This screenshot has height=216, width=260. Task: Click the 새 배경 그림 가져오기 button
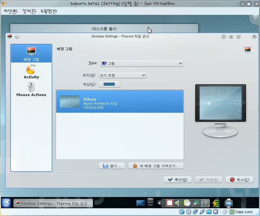156,166
